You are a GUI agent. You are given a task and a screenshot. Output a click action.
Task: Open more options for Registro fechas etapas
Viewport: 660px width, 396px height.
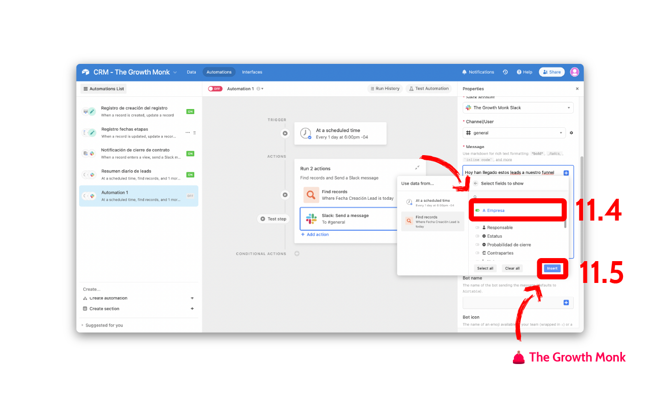click(x=188, y=132)
